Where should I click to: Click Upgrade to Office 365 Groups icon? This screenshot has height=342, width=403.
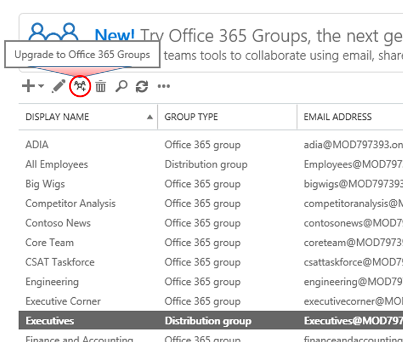(x=80, y=86)
